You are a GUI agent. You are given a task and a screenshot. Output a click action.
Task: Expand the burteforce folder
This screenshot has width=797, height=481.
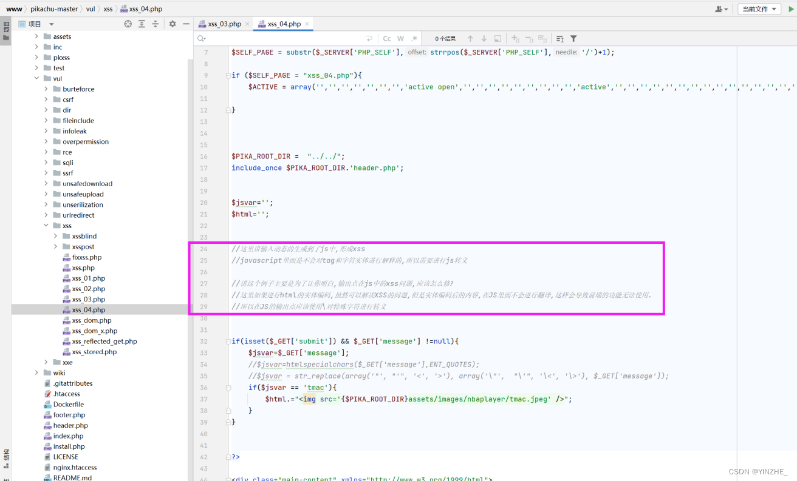tap(46, 89)
